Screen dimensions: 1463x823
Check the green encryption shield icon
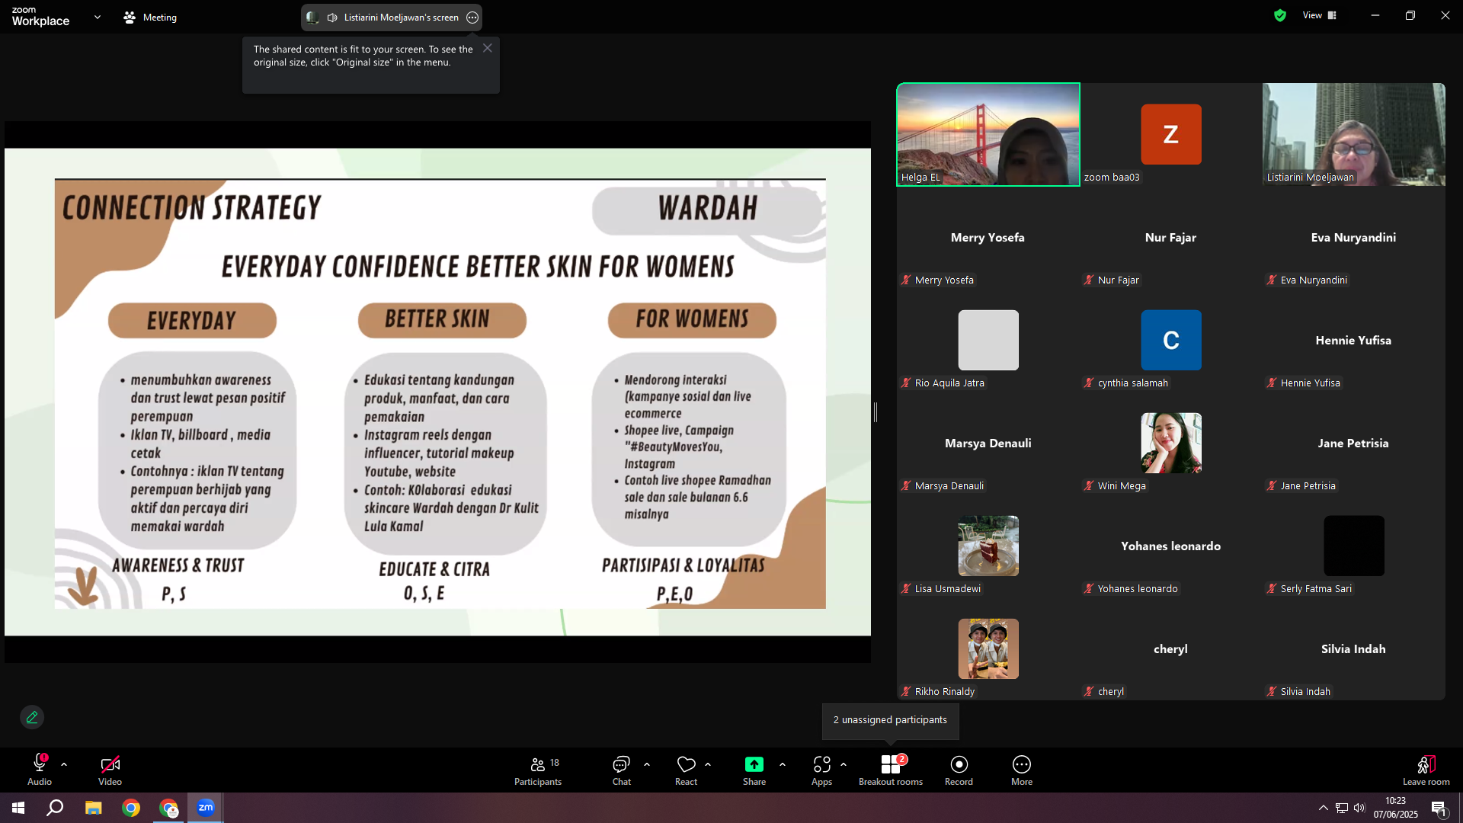point(1280,15)
